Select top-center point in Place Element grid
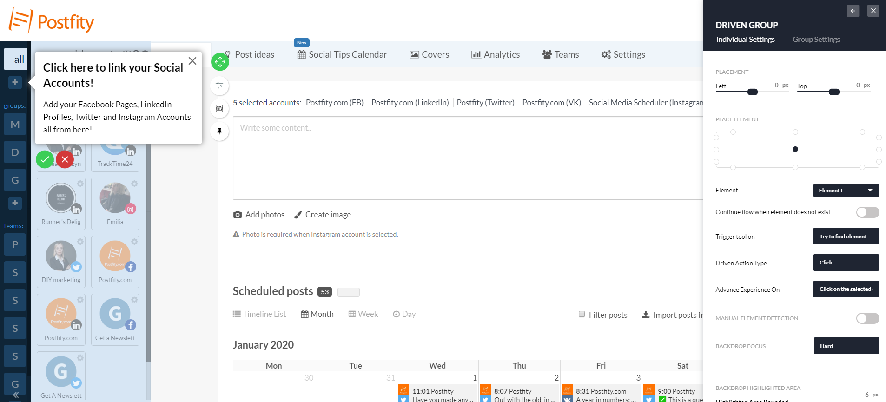The width and height of the screenshot is (886, 402). point(795,132)
